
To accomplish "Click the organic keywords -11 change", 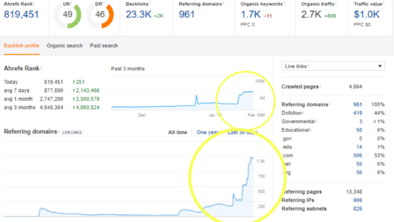I will pos(268,16).
